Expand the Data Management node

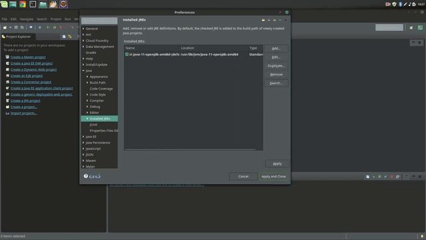pos(83,47)
